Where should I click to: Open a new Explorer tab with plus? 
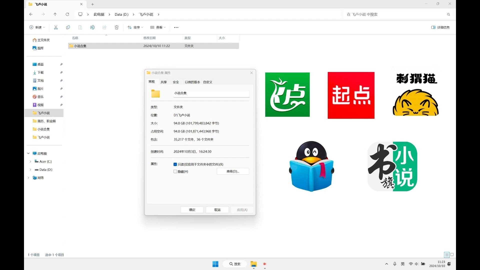click(x=92, y=4)
